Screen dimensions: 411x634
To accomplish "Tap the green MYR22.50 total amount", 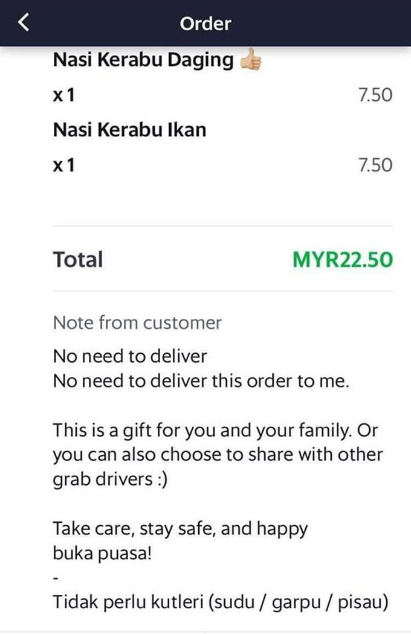I will coord(343,259).
